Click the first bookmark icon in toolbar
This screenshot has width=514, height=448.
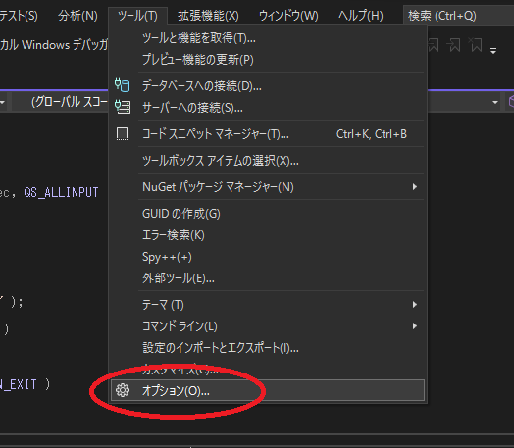(434, 45)
